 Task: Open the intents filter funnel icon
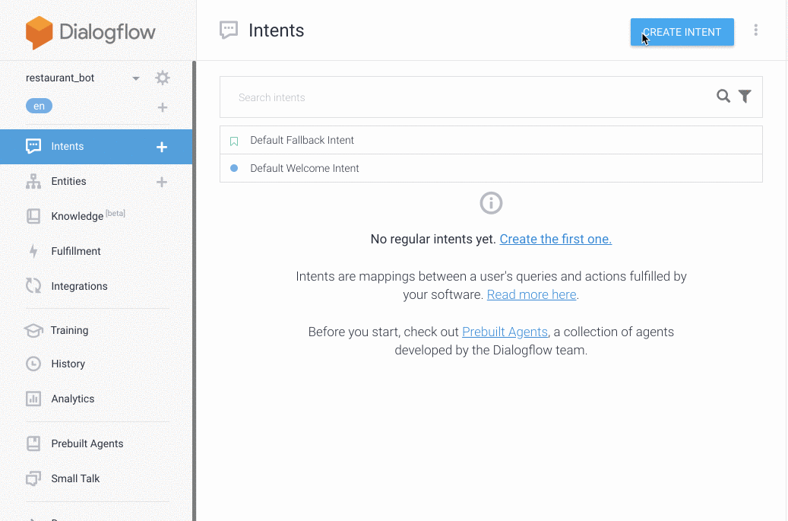click(745, 96)
